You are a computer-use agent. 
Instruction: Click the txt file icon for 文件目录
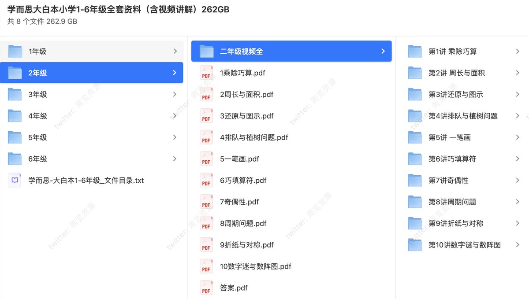[15, 181]
